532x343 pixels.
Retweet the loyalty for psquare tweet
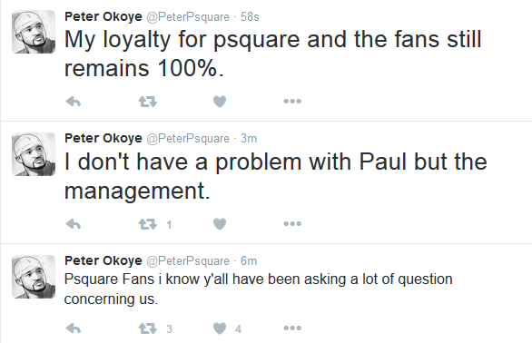(x=148, y=102)
